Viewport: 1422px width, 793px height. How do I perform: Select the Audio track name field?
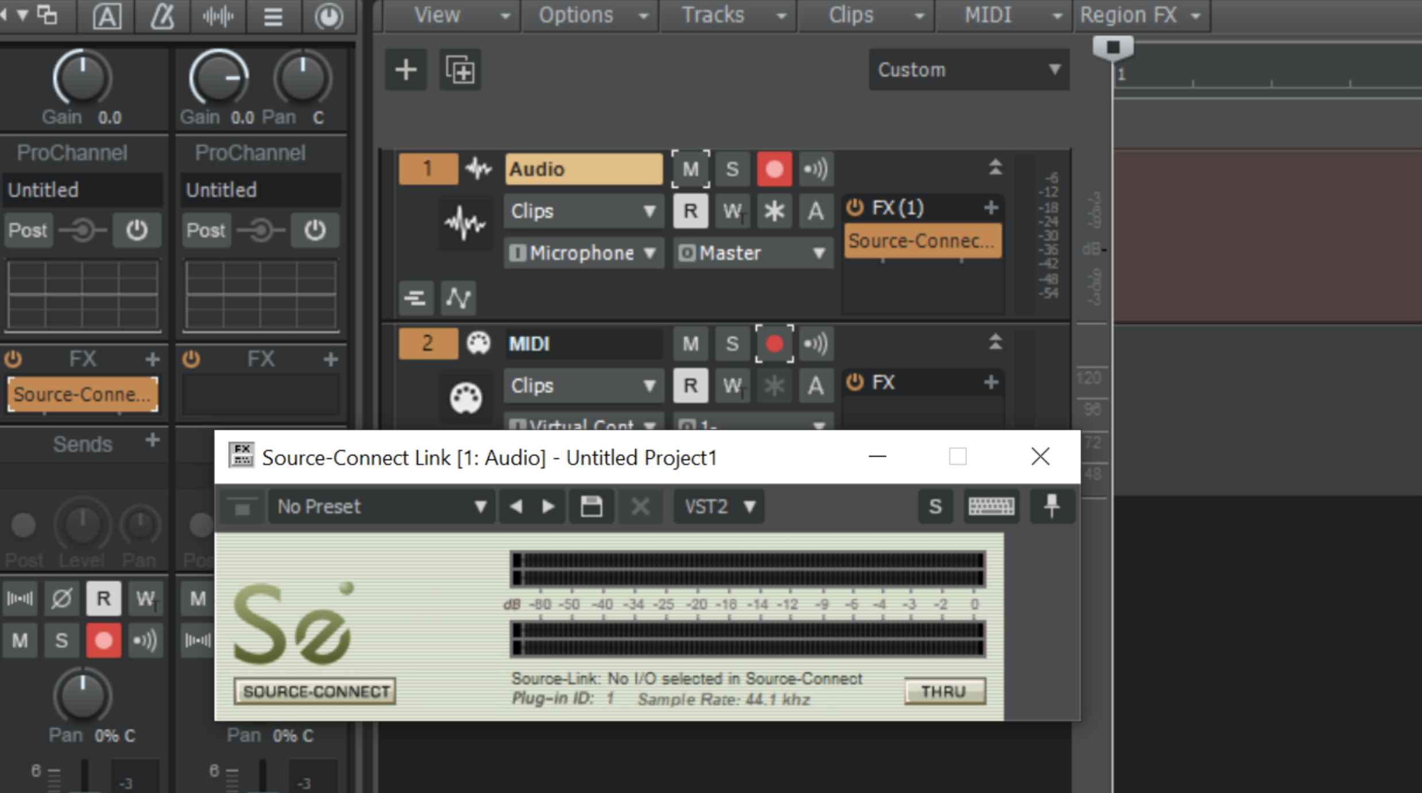[x=583, y=169]
